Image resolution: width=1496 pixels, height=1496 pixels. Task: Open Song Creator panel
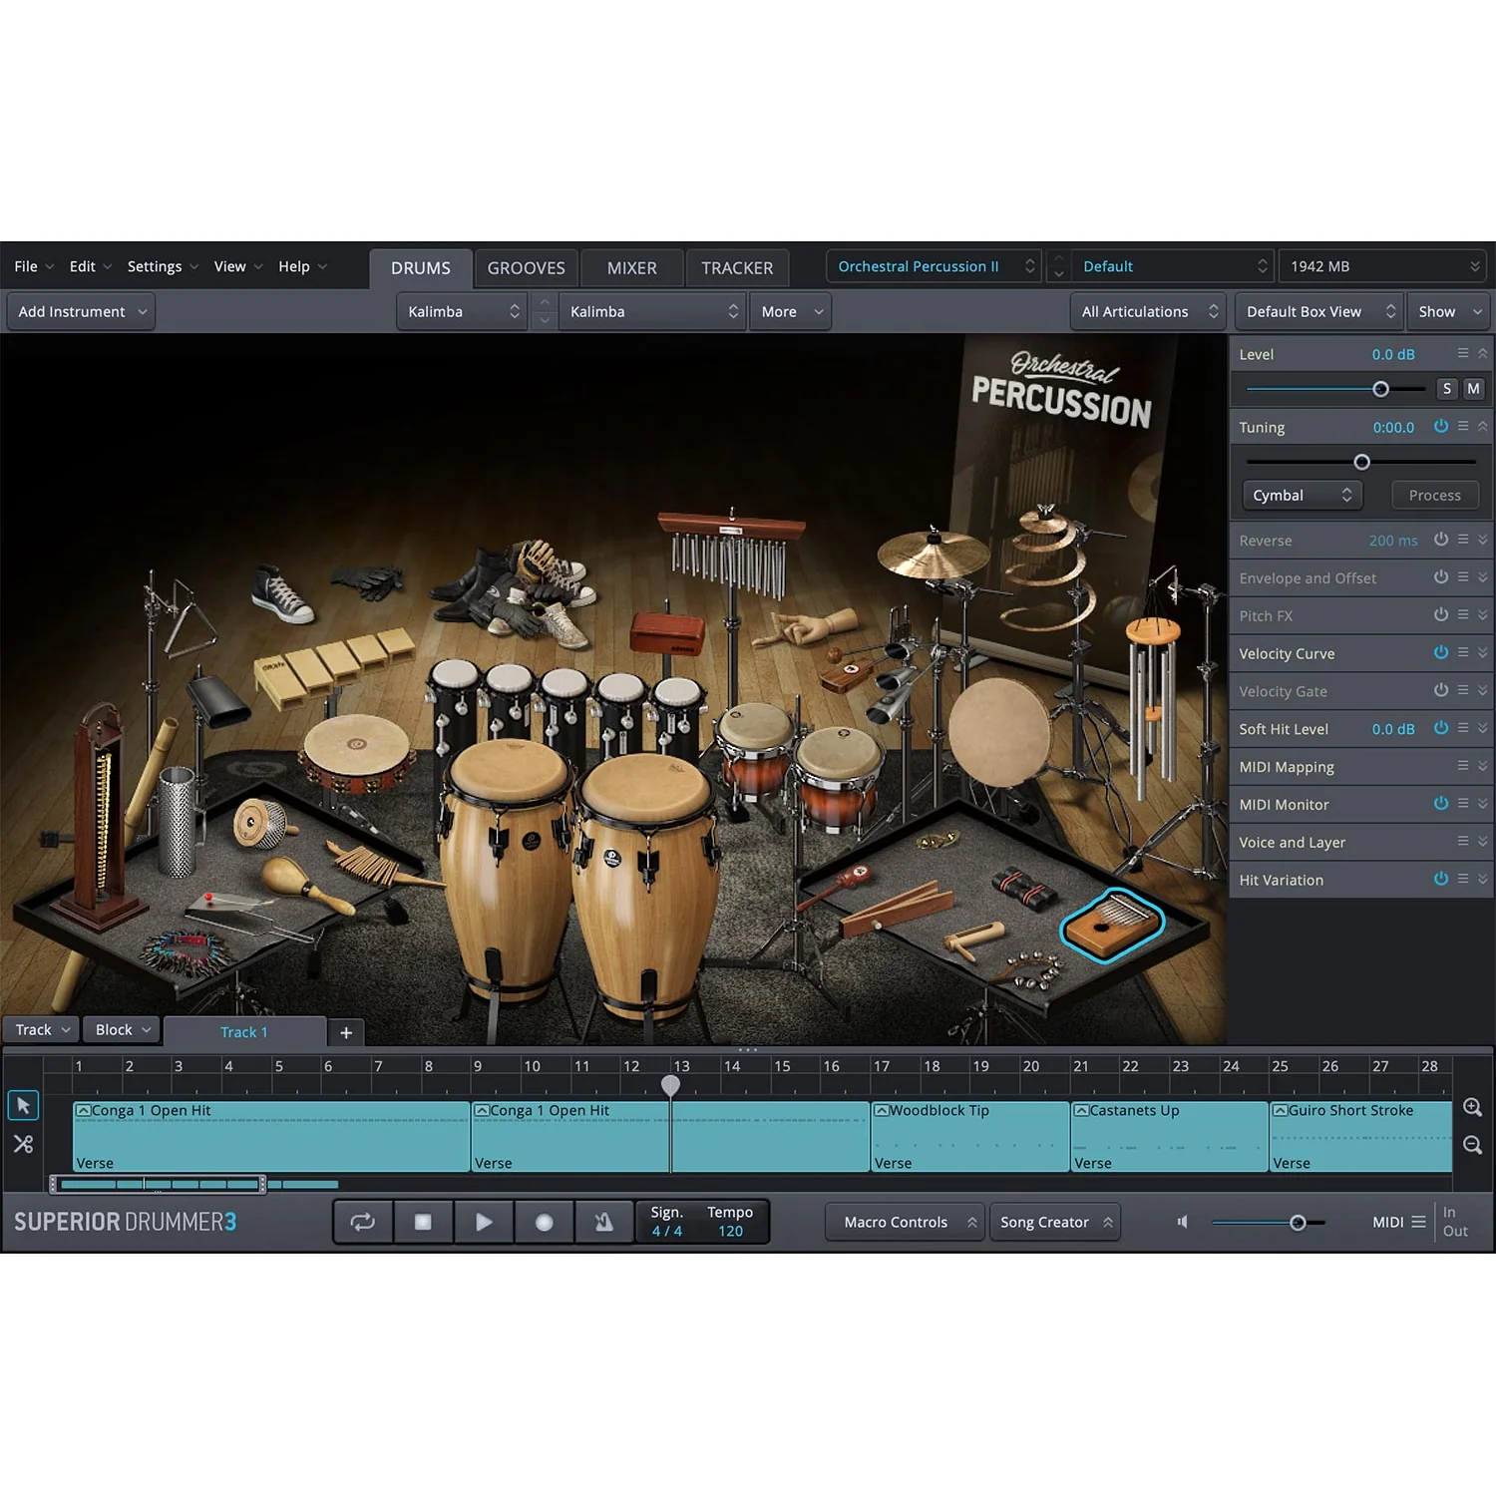[x=1055, y=1222]
